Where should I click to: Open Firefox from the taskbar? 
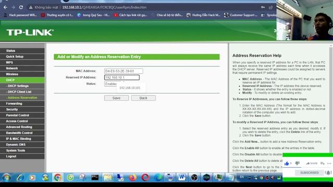[133, 178]
